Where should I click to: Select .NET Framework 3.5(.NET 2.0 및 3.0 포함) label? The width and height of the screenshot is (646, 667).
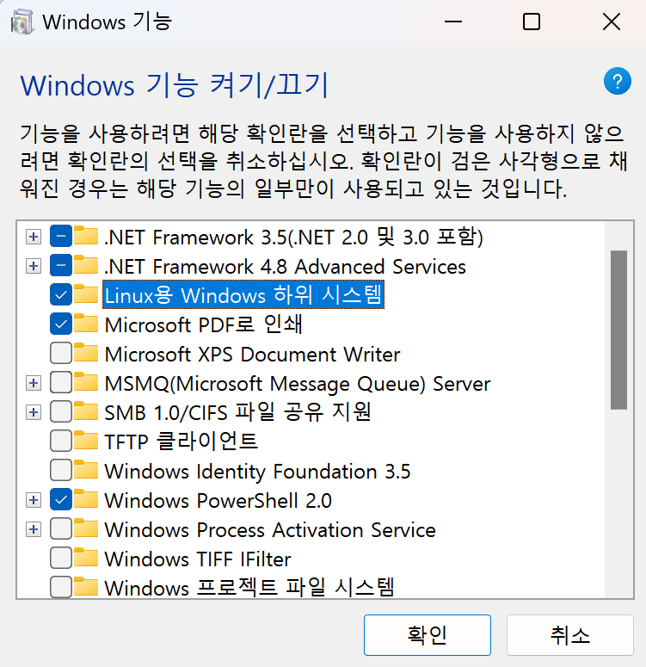click(x=294, y=237)
